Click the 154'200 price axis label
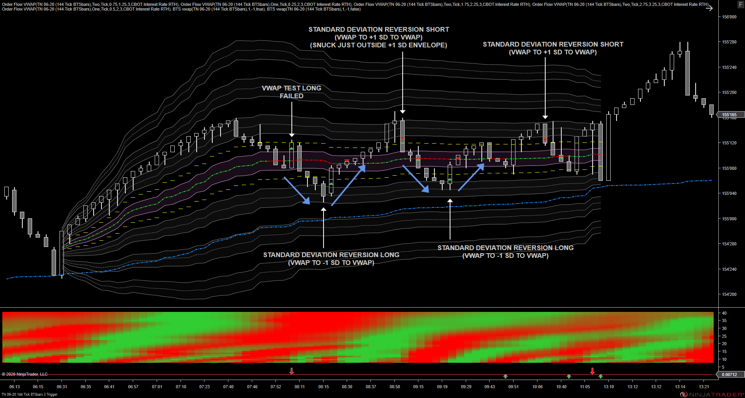 click(x=729, y=294)
